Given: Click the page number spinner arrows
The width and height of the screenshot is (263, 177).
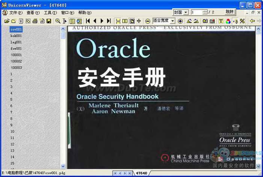Looking at the screenshot, I should coord(205,12).
